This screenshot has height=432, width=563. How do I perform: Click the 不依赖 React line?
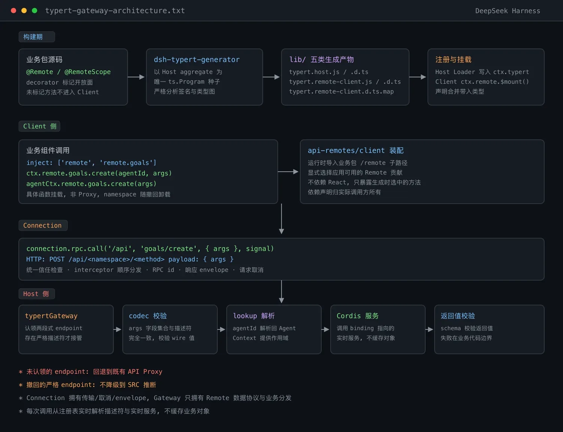tap(364, 182)
